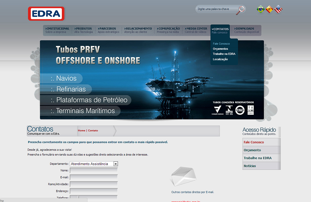Click 'Outros contatos diretos por E-mail' text
This screenshot has width=311, height=202.
(192, 192)
